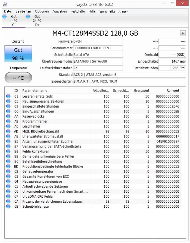Select drive C: status icon

click(4, 16)
